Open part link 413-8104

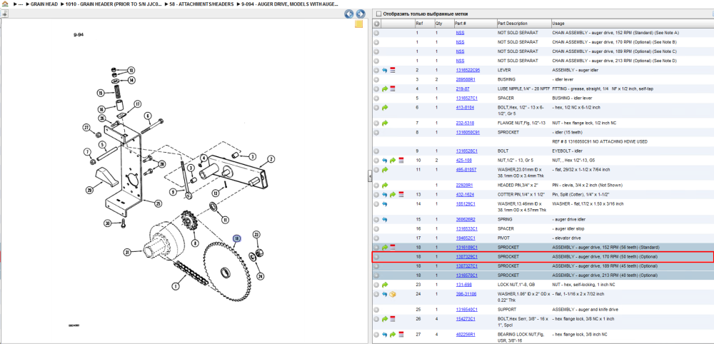coord(465,108)
